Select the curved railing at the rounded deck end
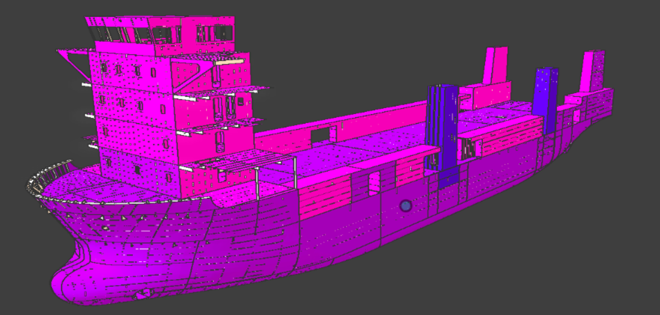Screen dimensions: 660x315 (42, 179)
